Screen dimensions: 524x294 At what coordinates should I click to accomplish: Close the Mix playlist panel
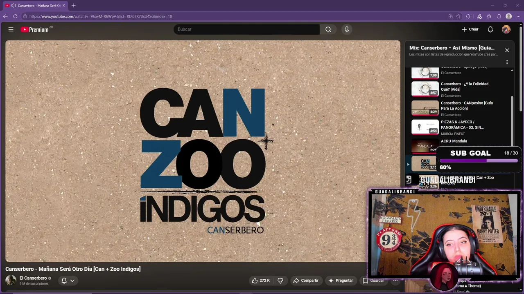click(507, 50)
